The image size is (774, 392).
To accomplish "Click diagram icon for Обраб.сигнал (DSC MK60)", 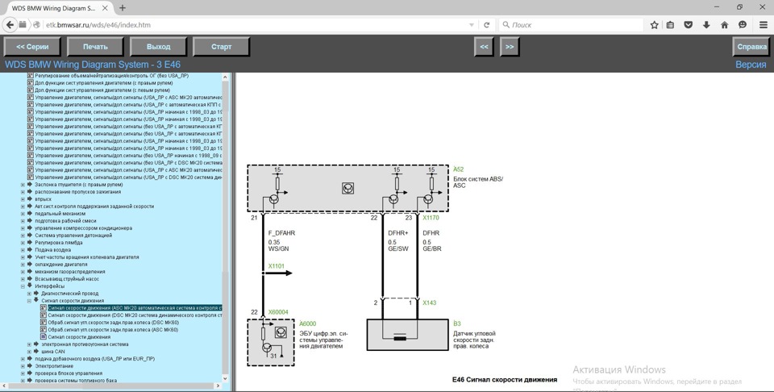I will [x=44, y=323].
